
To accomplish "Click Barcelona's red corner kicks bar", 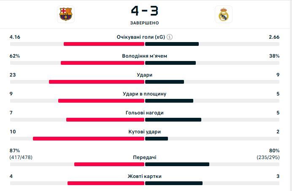I will [89, 138].
